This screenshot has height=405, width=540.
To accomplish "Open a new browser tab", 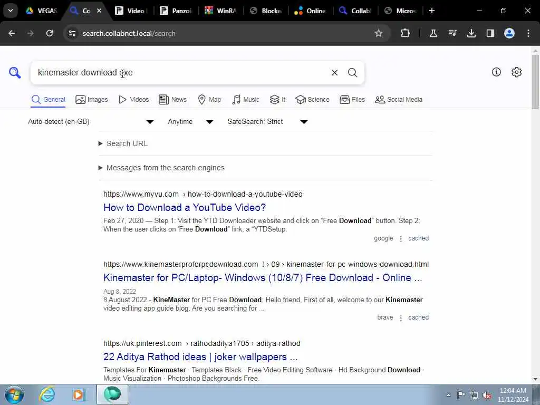I will coord(431,11).
